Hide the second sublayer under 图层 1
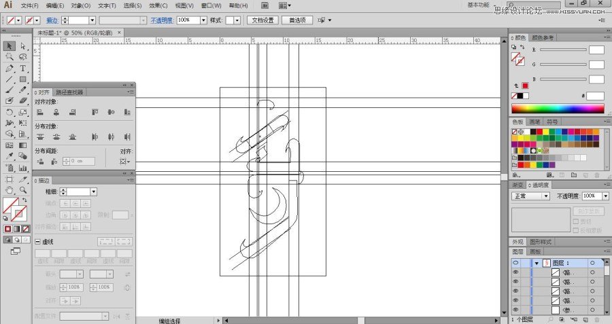Screen dimensions: 612x324 pyautogui.click(x=515, y=282)
